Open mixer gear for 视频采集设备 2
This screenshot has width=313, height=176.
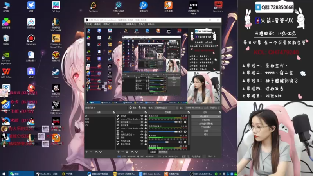click(185, 132)
